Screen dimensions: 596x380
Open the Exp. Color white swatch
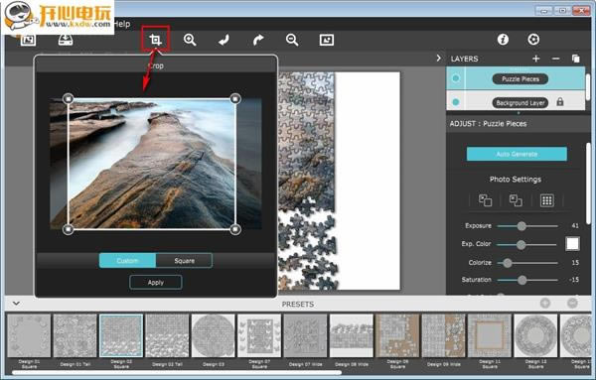(572, 244)
